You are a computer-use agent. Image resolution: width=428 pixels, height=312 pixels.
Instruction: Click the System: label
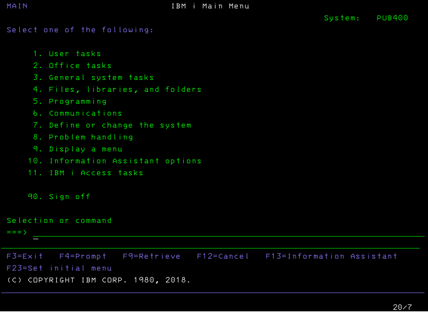[x=342, y=18]
